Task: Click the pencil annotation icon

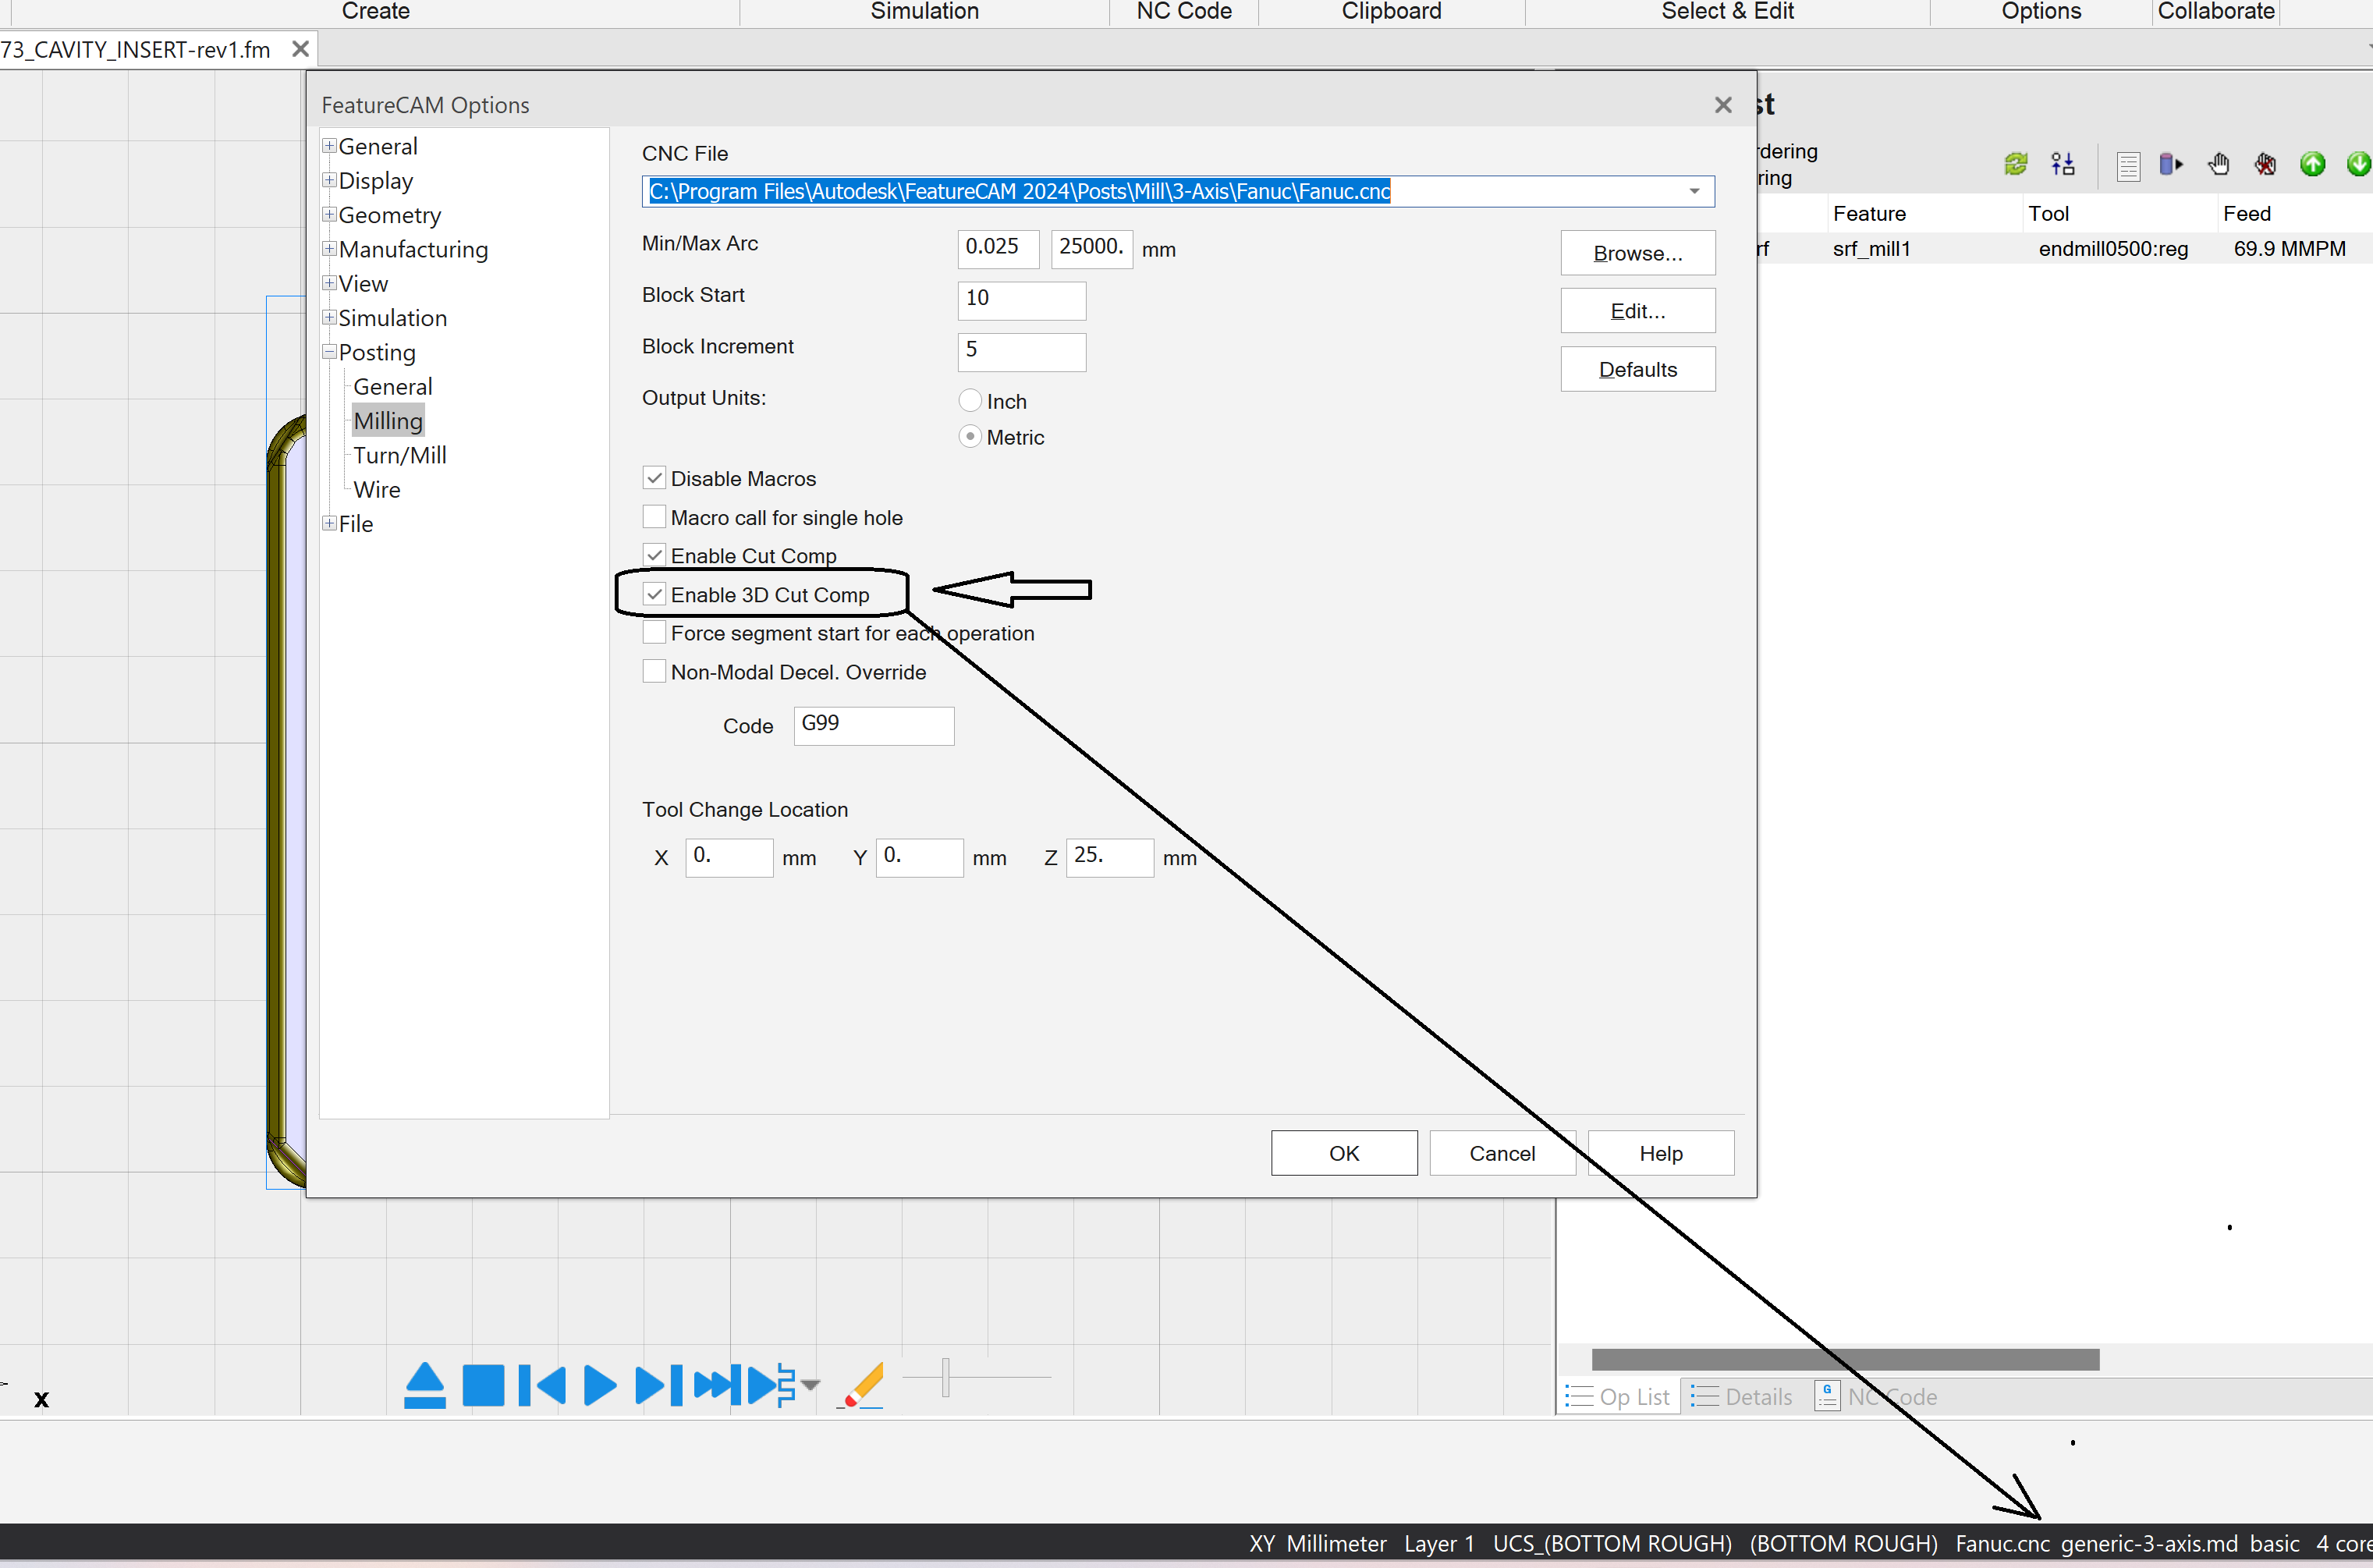Action: (862, 1385)
